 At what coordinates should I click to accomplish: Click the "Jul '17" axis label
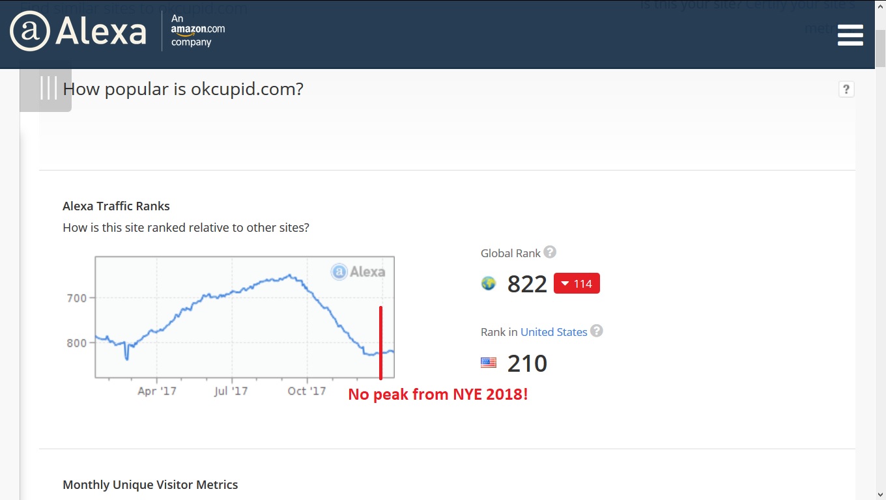click(x=231, y=391)
